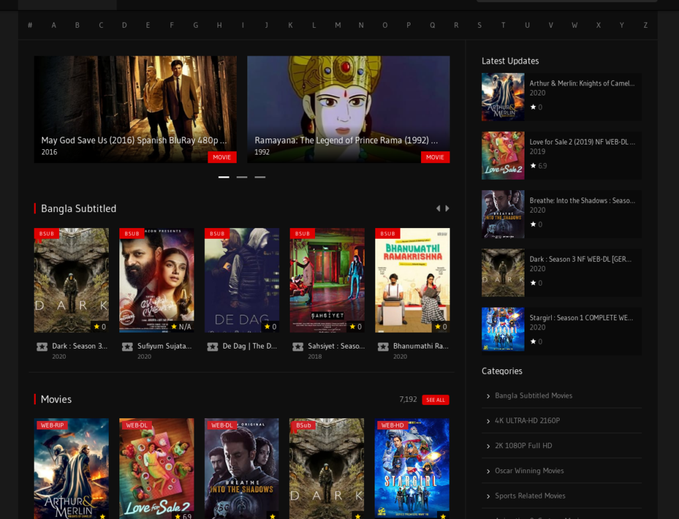Go to previous Bangla Subtitled items arrow
Screen dimensions: 679x519
pos(438,209)
